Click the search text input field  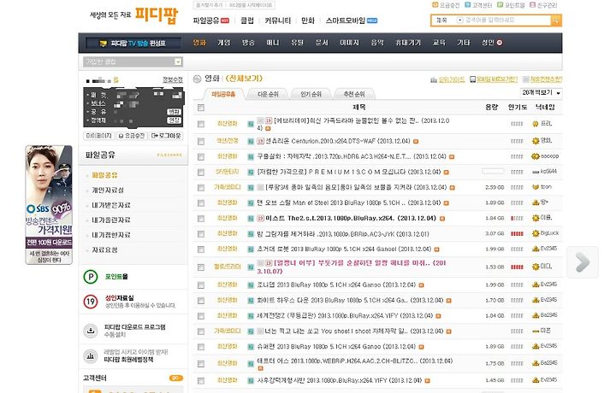coord(507,20)
